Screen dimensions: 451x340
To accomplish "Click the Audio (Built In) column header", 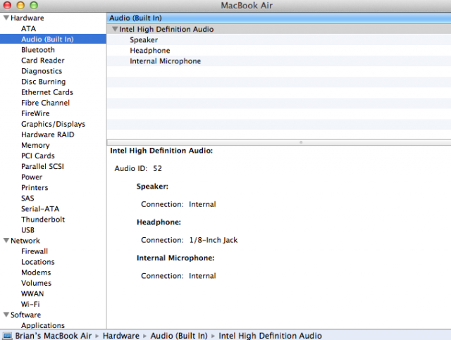I will [279, 18].
